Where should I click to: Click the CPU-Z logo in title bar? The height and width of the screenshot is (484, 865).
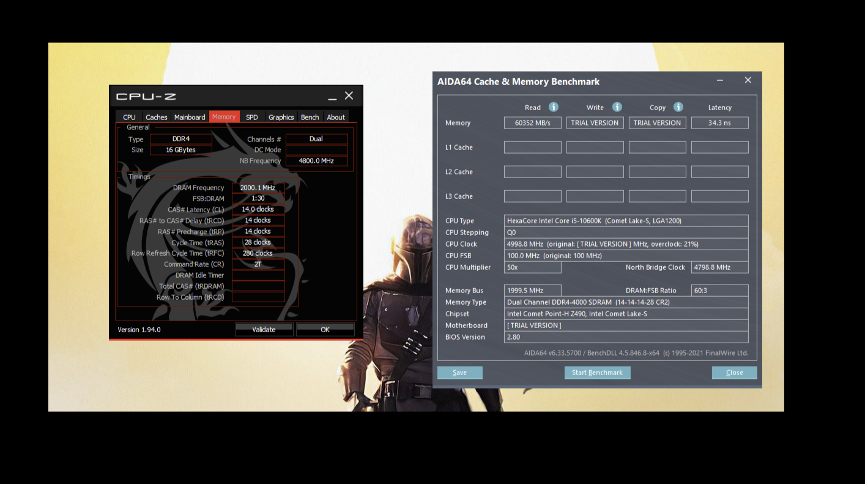146,97
